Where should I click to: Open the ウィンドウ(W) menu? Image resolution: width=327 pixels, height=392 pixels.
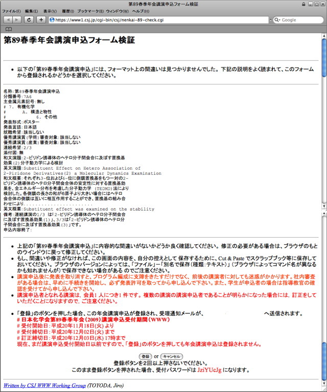(118, 11)
